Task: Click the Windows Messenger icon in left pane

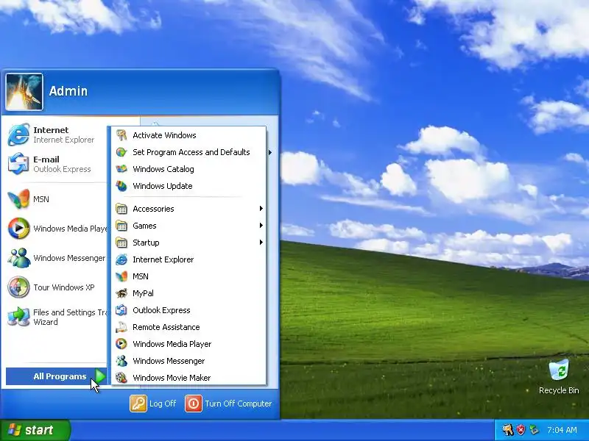Action: coord(18,258)
